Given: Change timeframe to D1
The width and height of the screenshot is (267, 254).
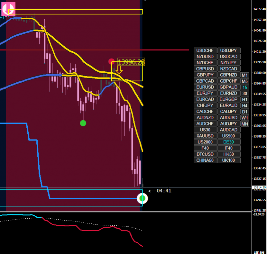Looking at the screenshot, I should pyautogui.click(x=245, y=112).
